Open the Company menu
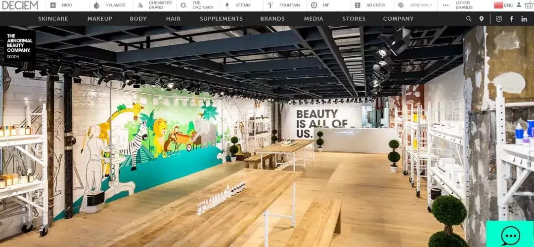The width and height of the screenshot is (534, 247). click(398, 19)
